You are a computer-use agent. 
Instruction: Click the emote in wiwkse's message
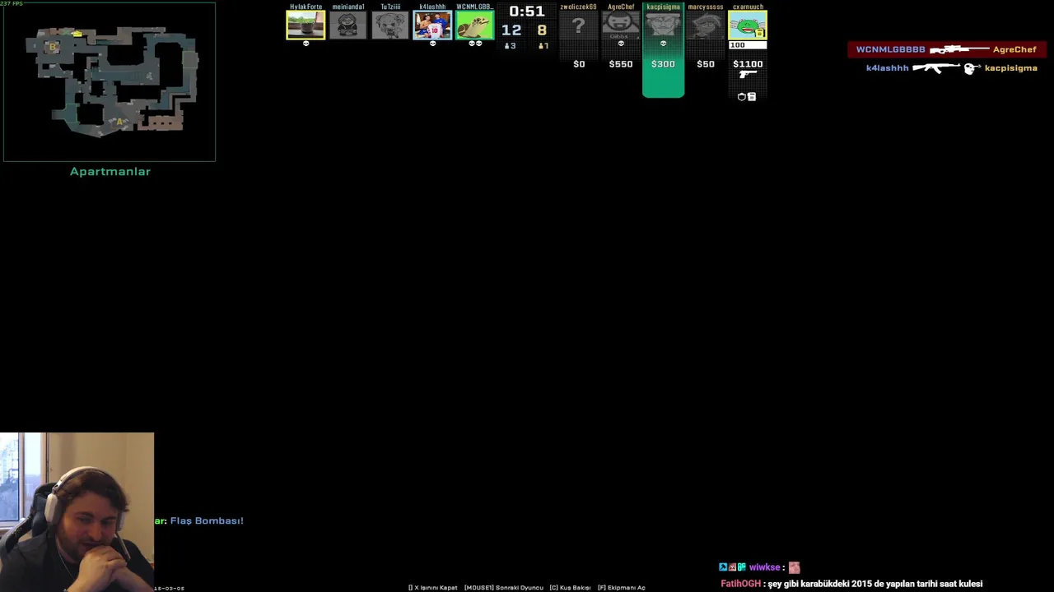pos(794,567)
